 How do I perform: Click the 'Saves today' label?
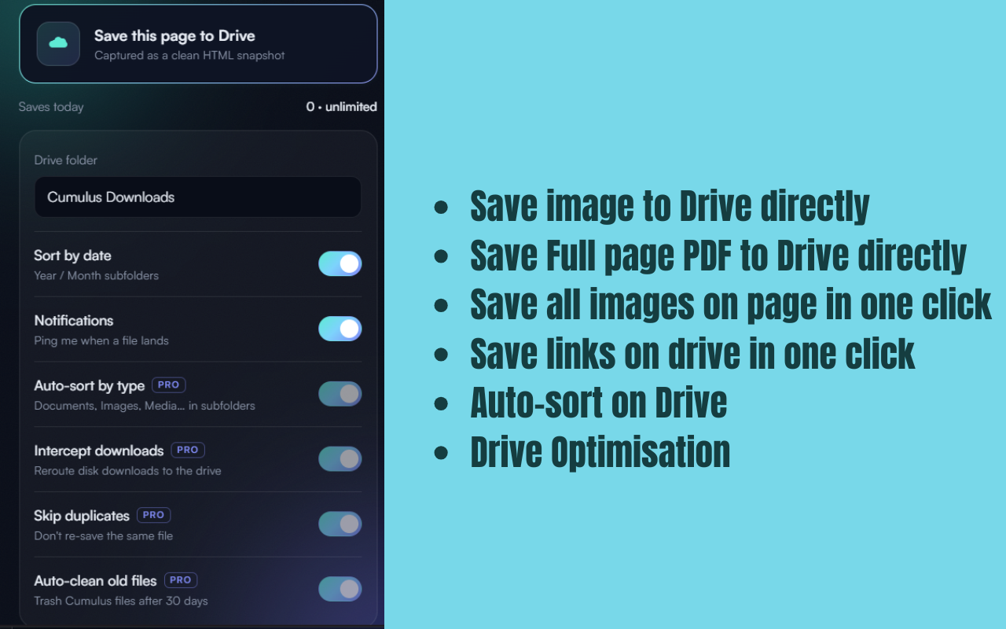(51, 107)
